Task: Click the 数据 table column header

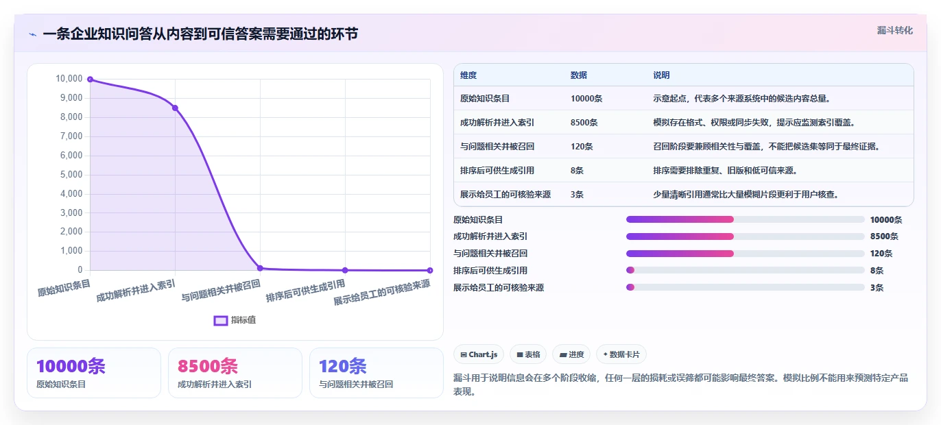Action: point(579,75)
